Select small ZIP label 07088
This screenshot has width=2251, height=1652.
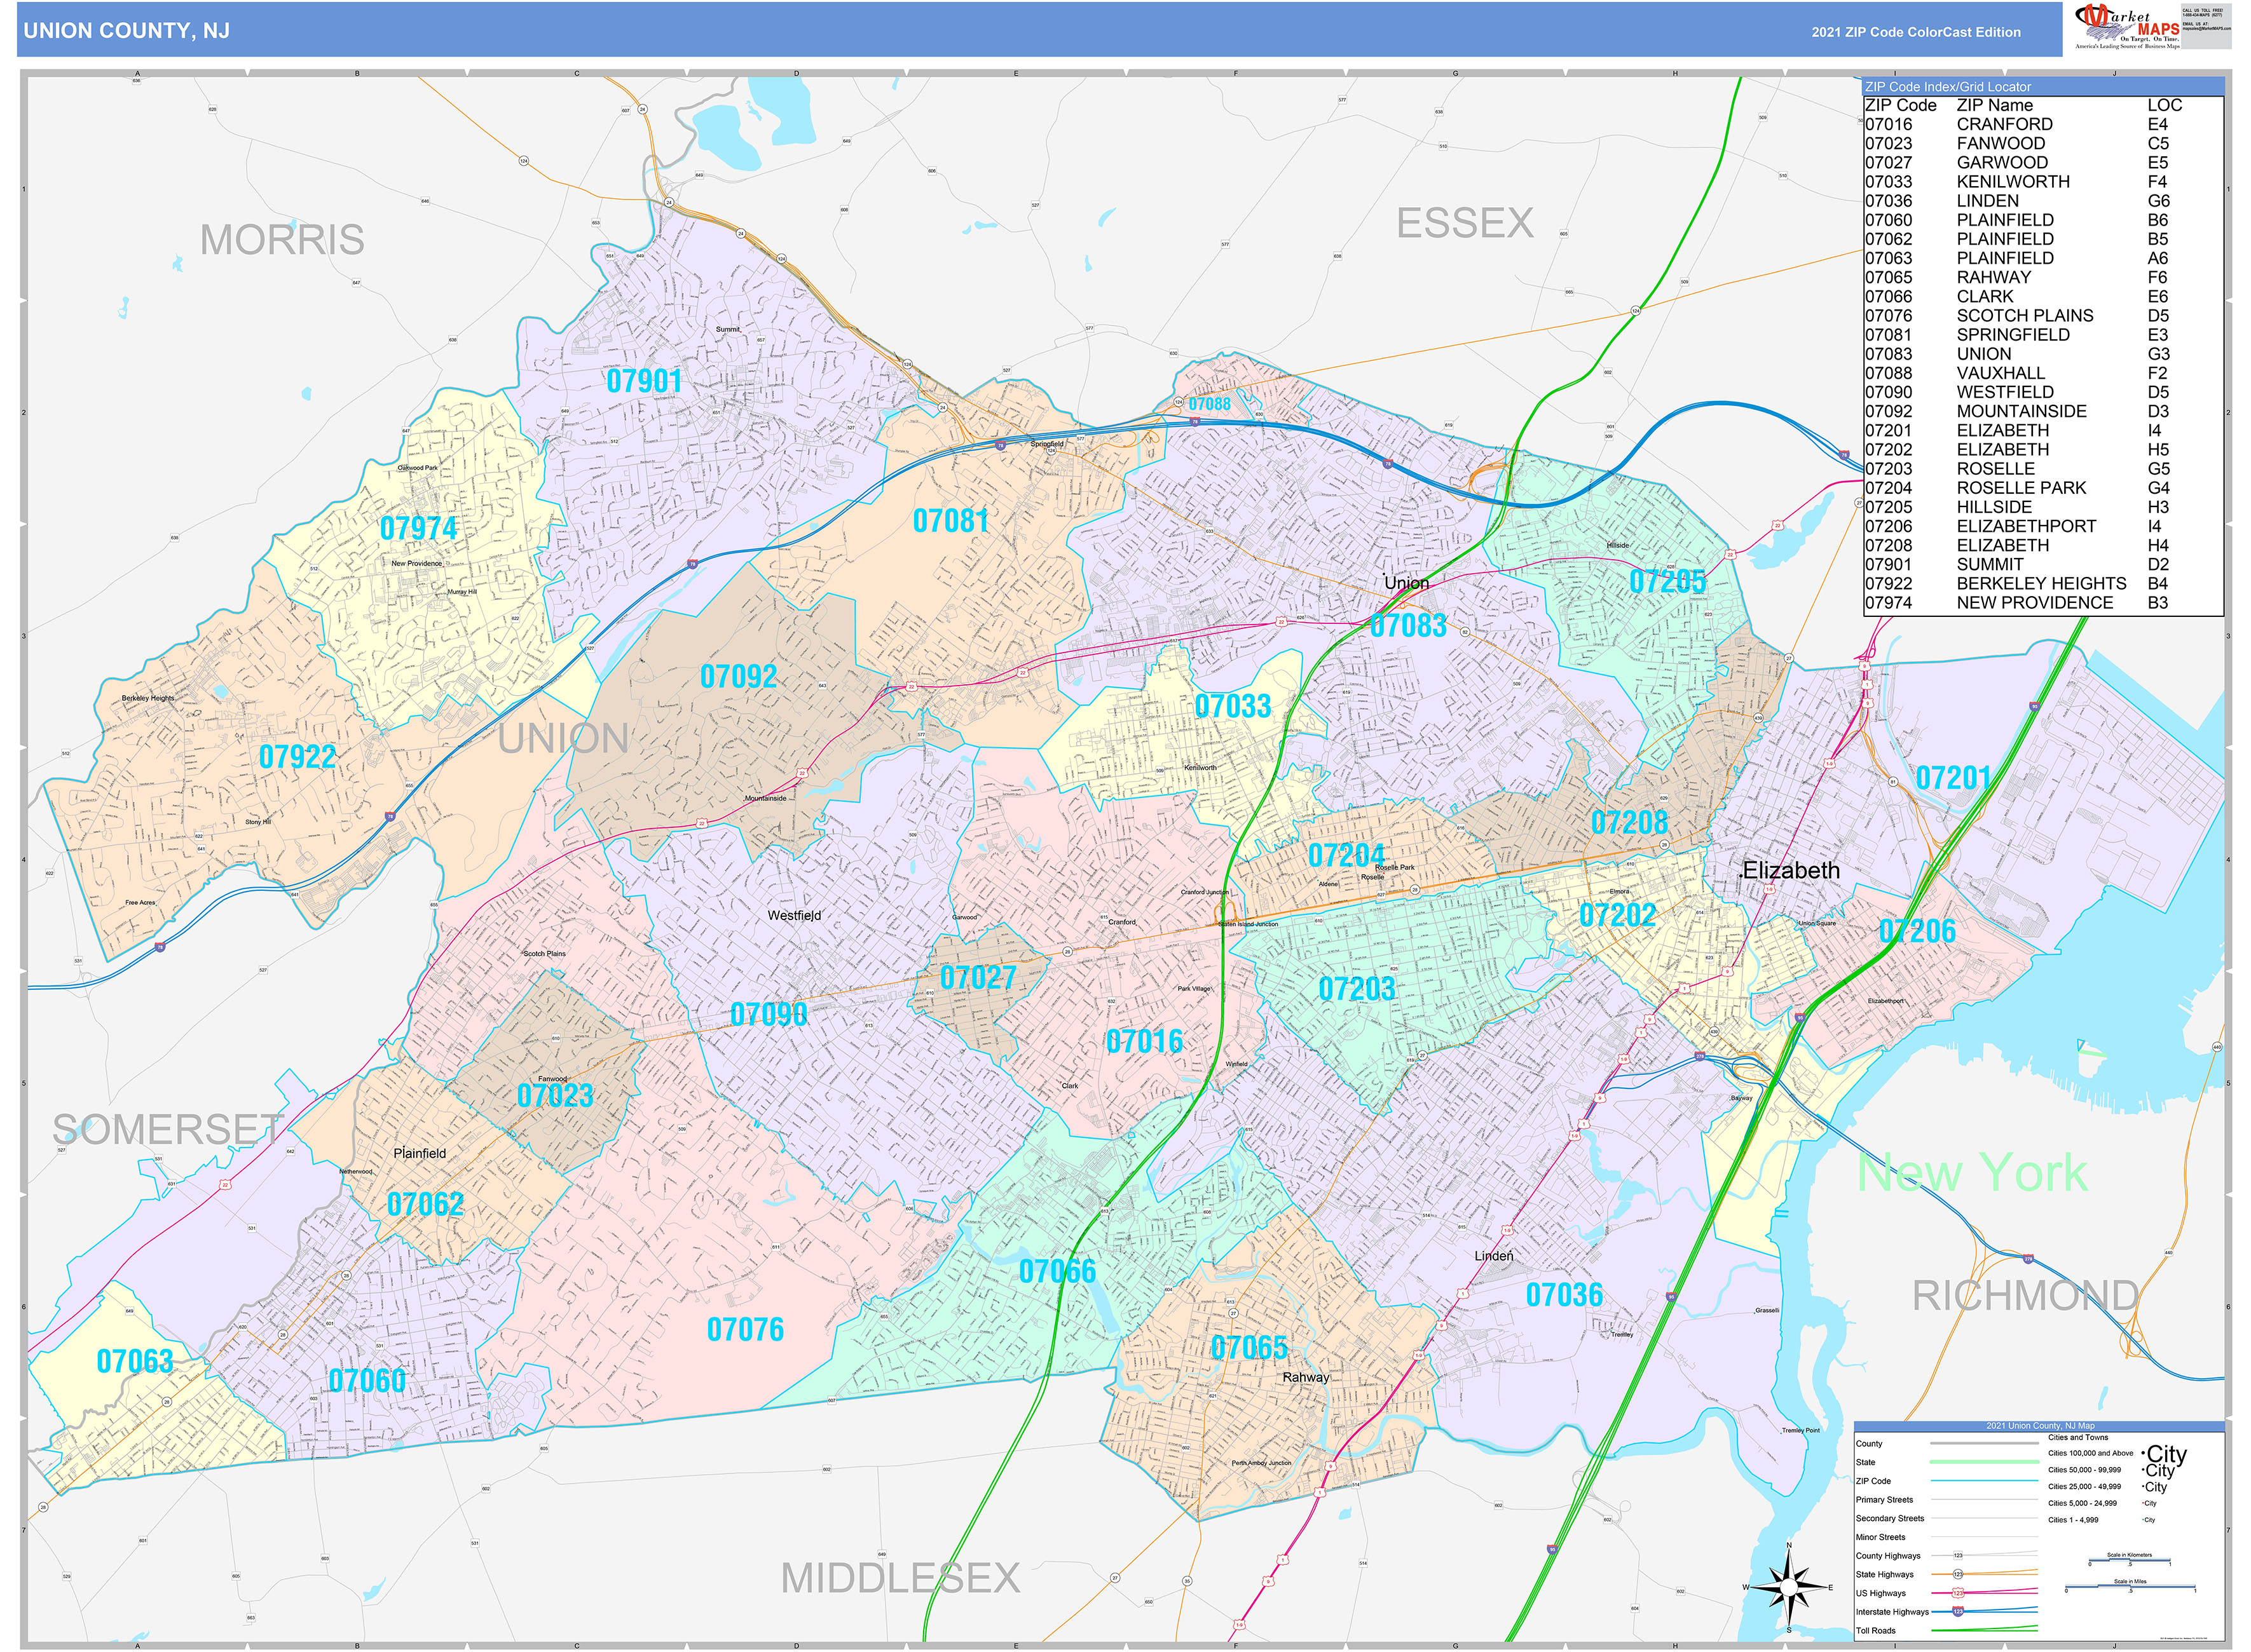pos(1210,404)
